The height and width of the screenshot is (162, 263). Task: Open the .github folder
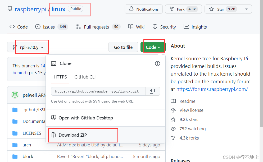pyautogui.click(x=34, y=110)
